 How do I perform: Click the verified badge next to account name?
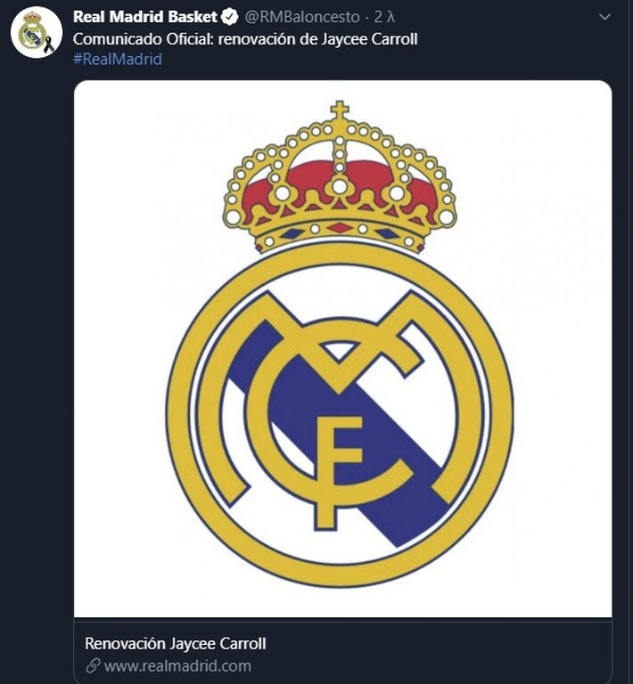tap(230, 17)
